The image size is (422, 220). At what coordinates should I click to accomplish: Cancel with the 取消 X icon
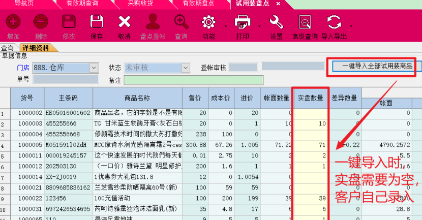(x=125, y=22)
